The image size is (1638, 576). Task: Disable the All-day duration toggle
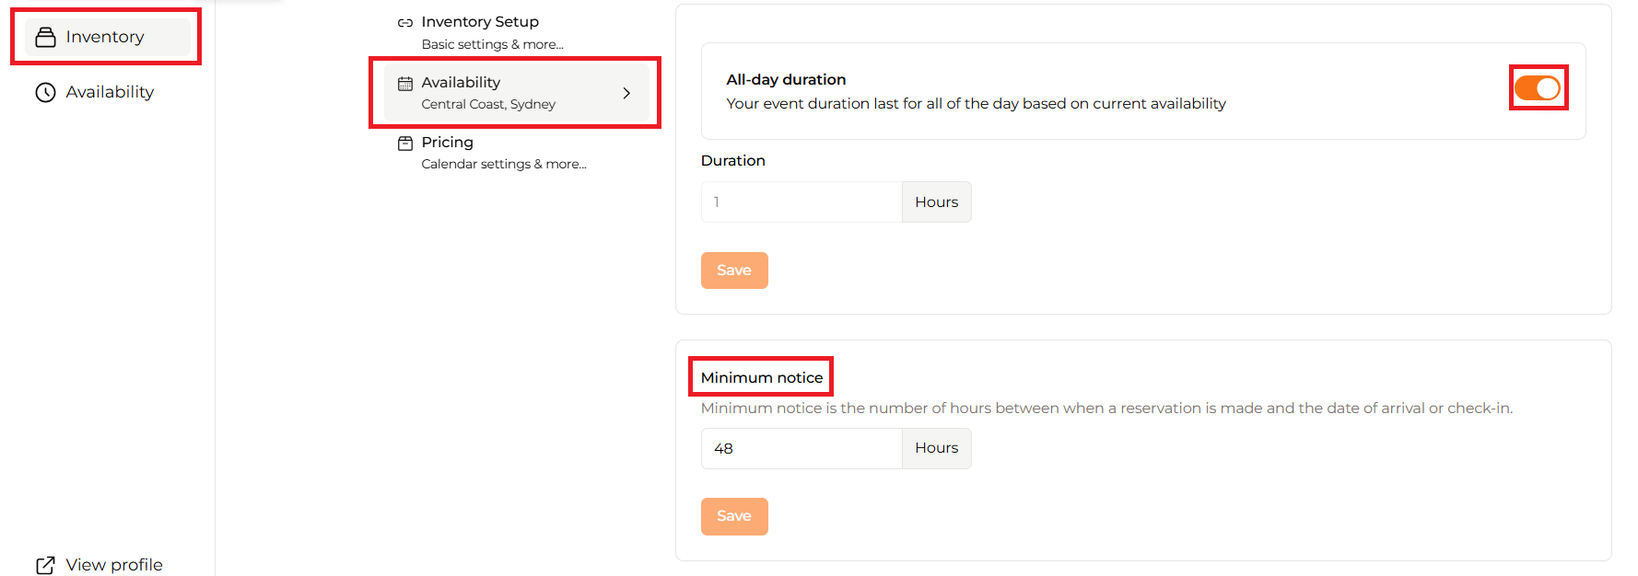pyautogui.click(x=1538, y=88)
